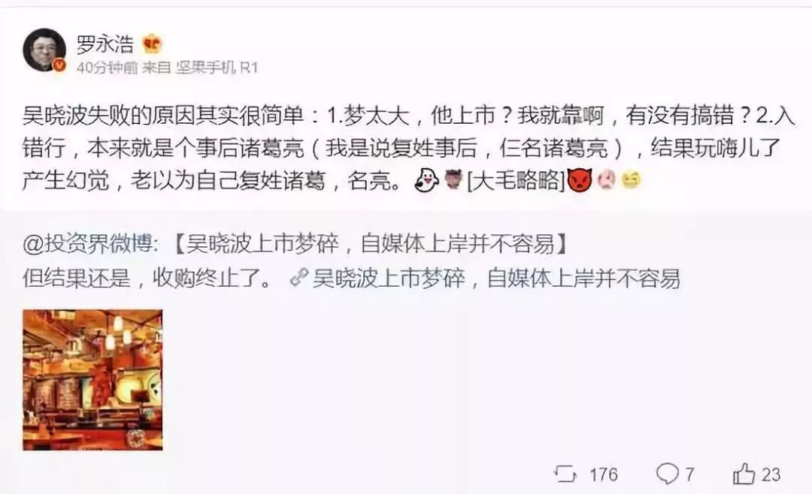812x494 pixels.
Task: Open 罗永浩's profile avatar
Action: [x=44, y=50]
